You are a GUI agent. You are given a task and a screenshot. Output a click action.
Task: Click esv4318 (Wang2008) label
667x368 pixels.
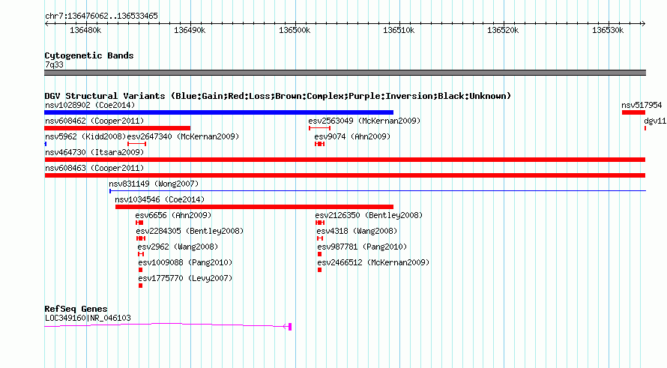point(357,231)
